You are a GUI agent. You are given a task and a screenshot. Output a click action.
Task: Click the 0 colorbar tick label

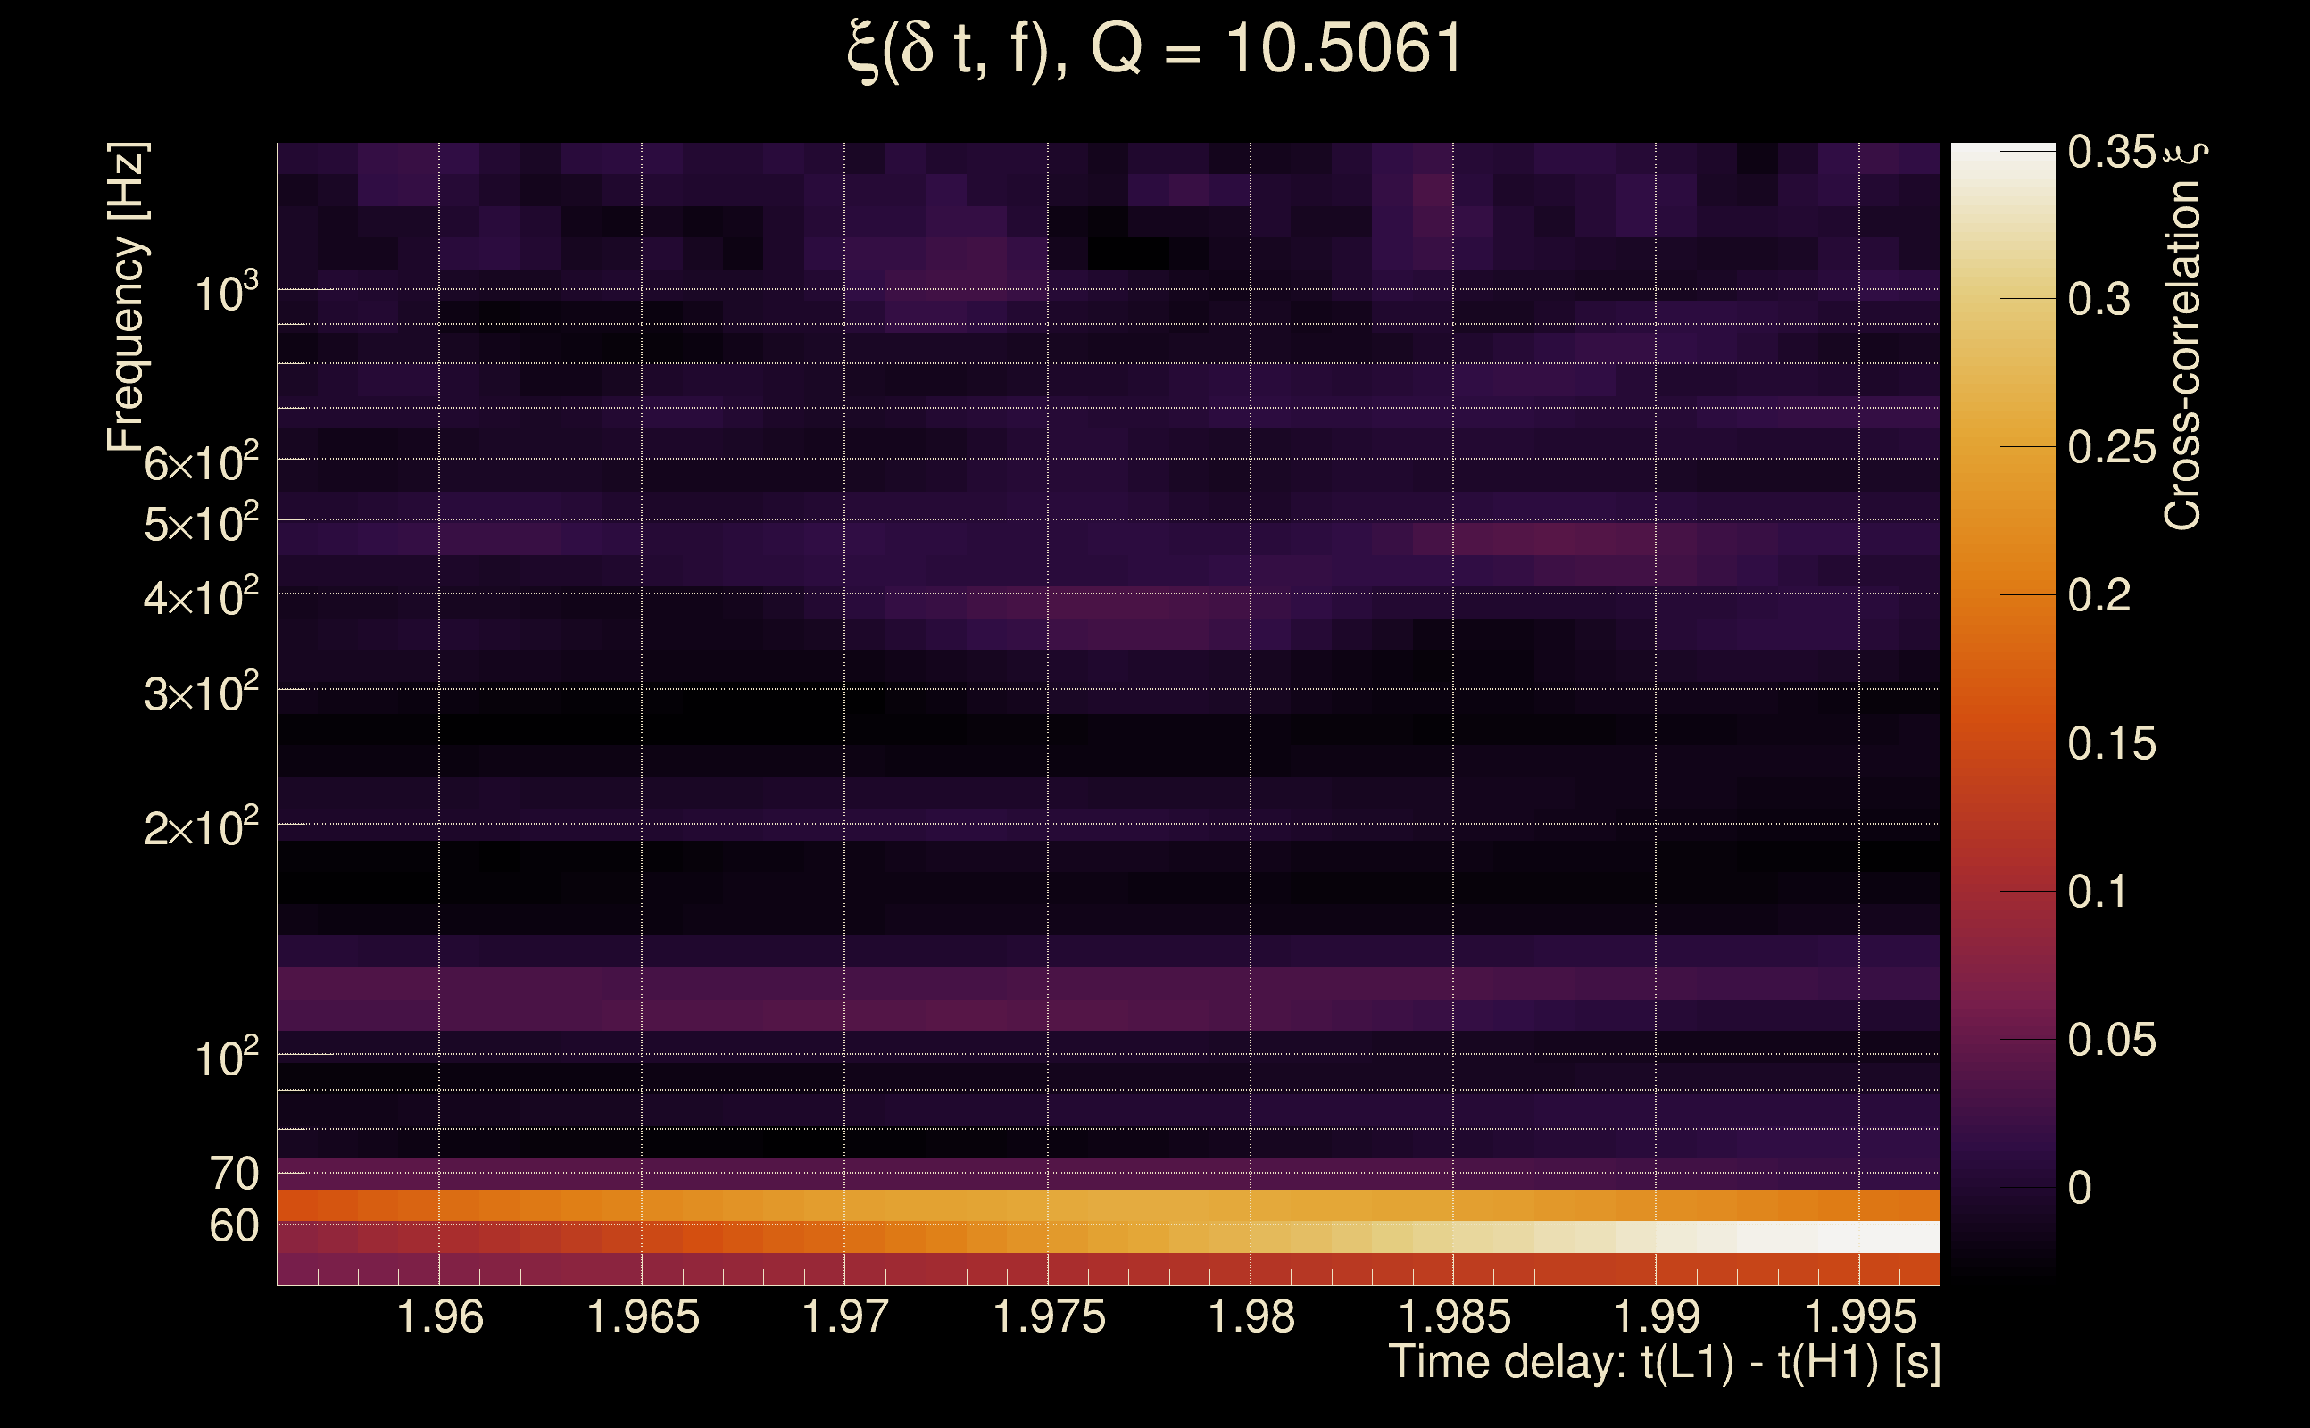tap(2079, 1188)
